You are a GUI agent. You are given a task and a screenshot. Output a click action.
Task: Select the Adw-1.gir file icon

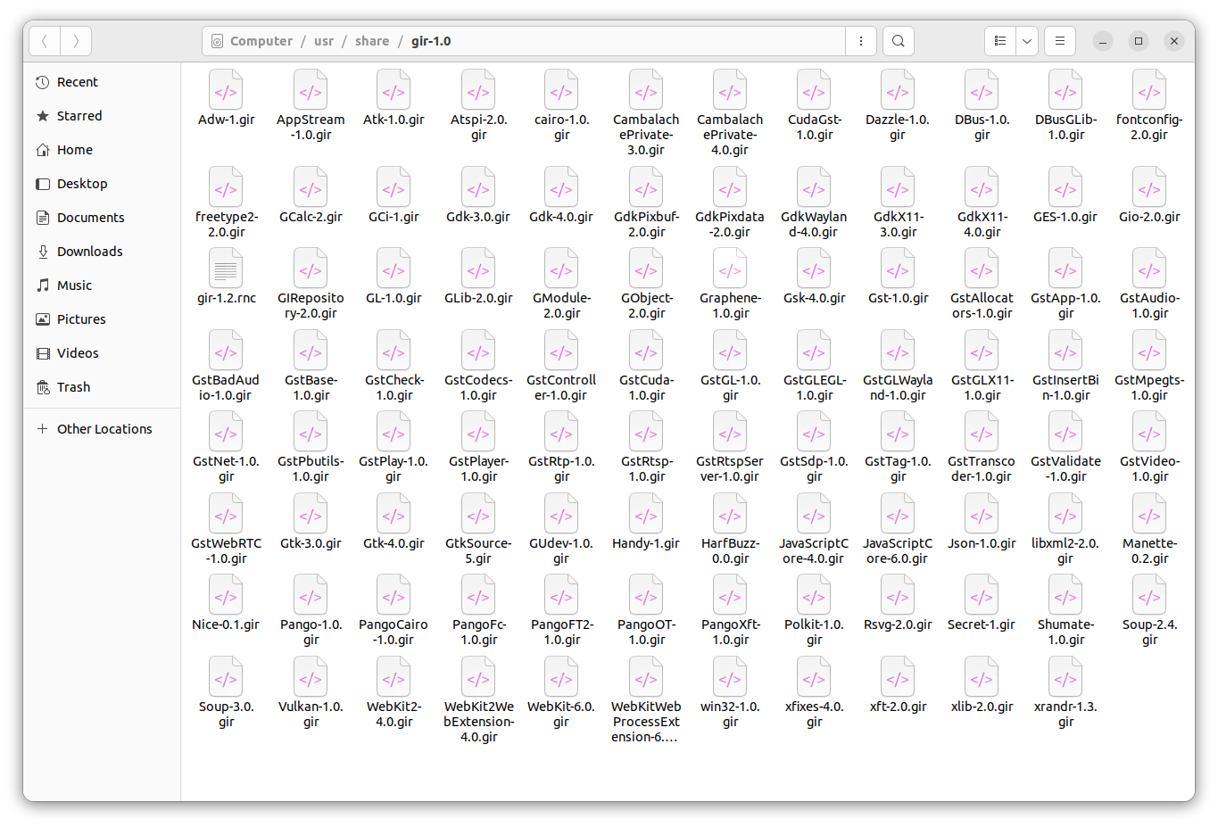pyautogui.click(x=226, y=90)
